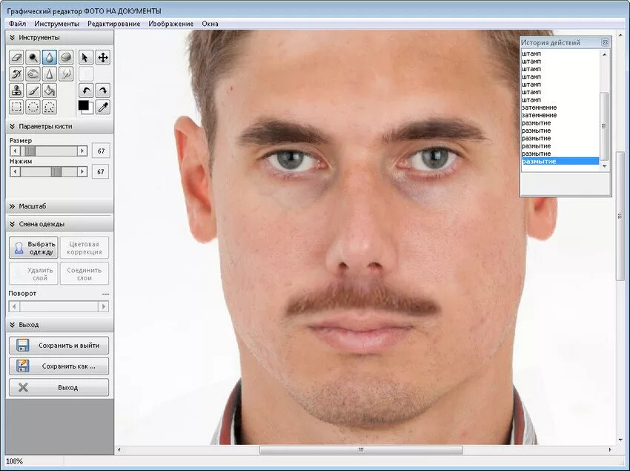Select the lightning pen retouch tool

click(66, 74)
